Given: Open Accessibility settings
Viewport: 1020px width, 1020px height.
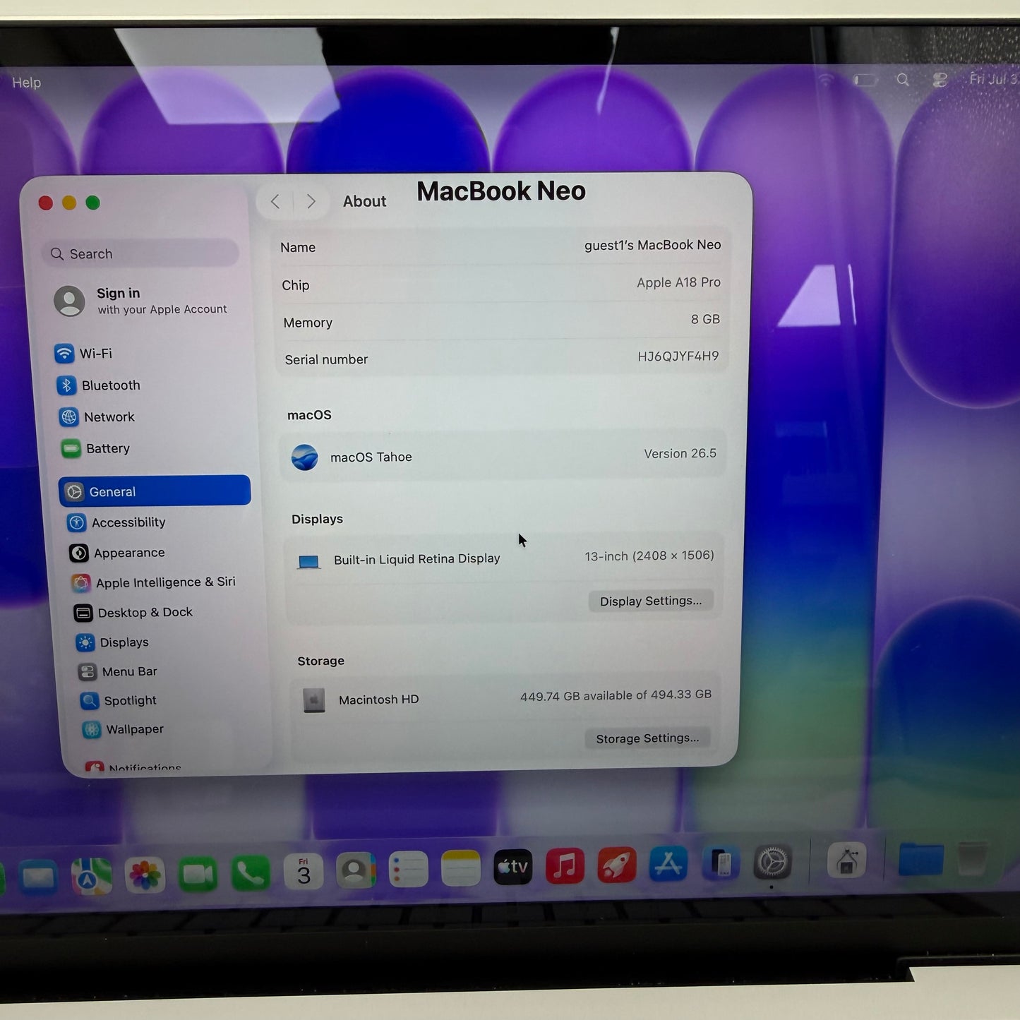Looking at the screenshot, I should point(116,522).
